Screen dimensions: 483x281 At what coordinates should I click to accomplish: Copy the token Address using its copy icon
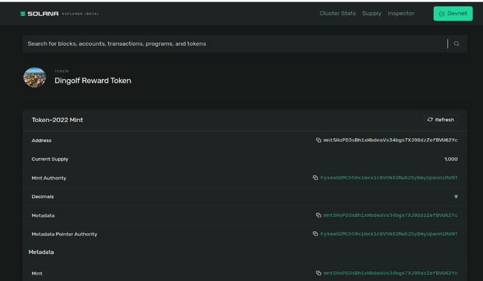319,140
